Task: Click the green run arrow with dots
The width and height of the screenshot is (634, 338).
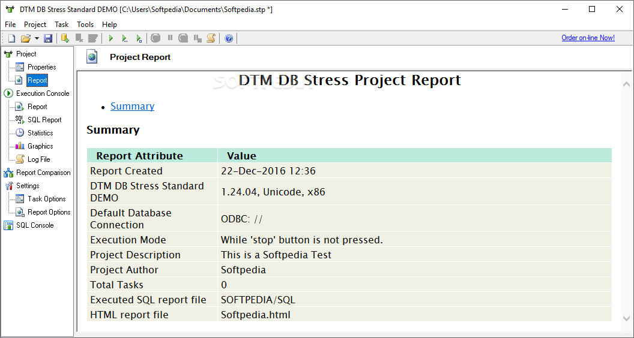Action: [x=124, y=38]
